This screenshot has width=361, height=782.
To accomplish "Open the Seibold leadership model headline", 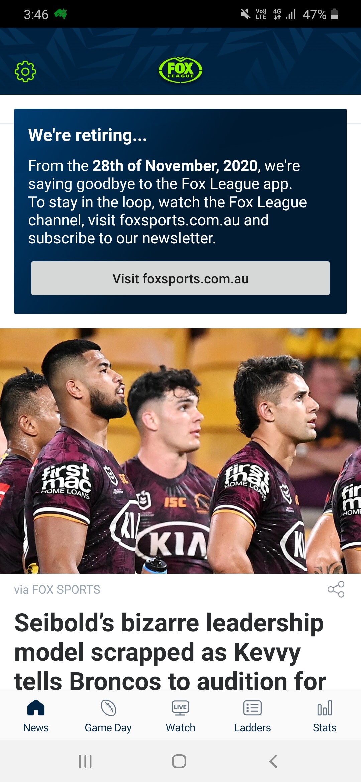I will point(170,651).
